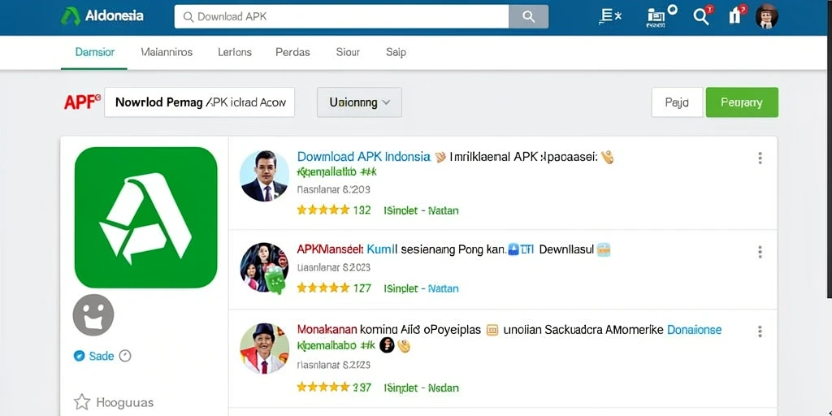Switch to the Maiannros tab
The width and height of the screenshot is (832, 416).
[167, 52]
